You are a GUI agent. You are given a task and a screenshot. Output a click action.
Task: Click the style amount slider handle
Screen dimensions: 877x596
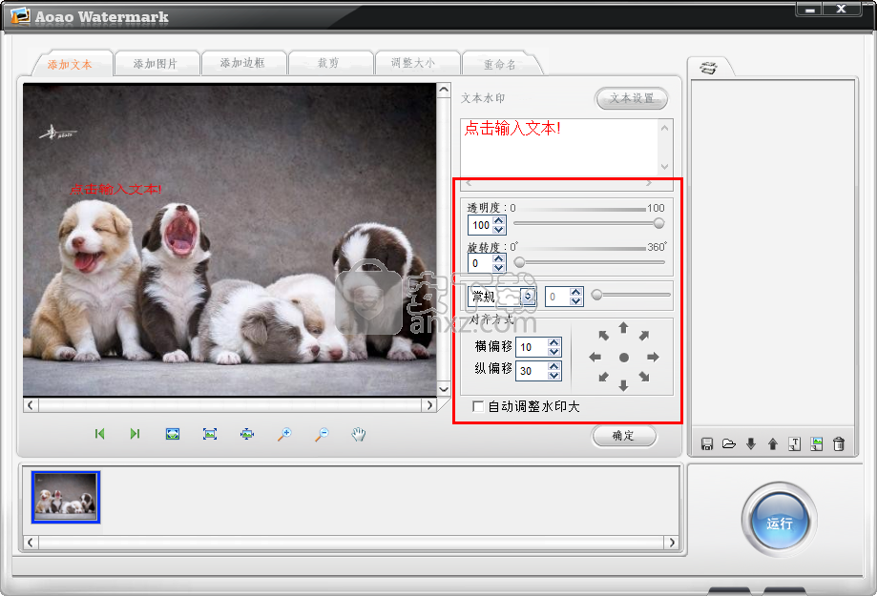(596, 295)
